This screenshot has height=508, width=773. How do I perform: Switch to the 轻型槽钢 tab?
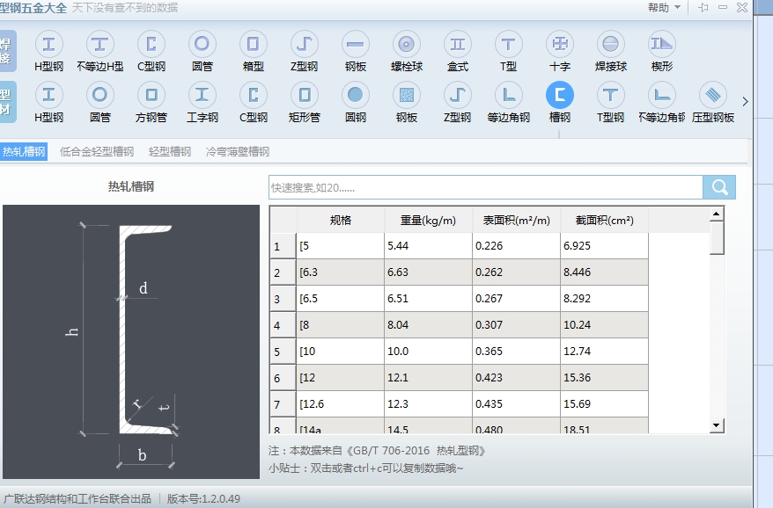pyautogui.click(x=170, y=152)
